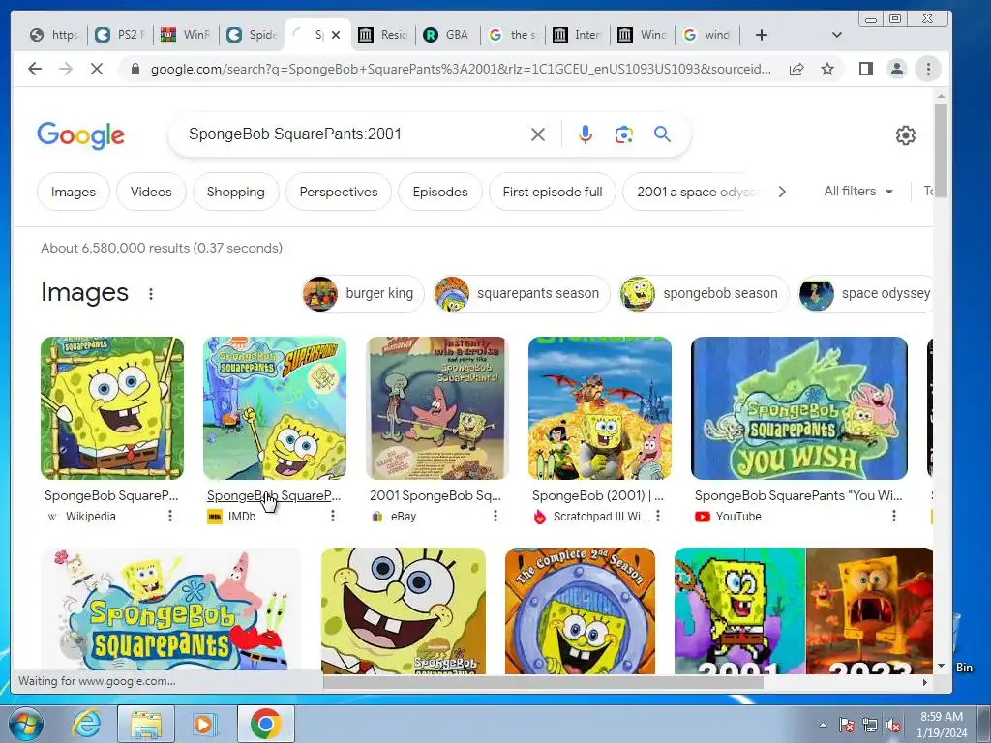Open the network tray icon
This screenshot has width=991, height=743.
click(x=870, y=726)
